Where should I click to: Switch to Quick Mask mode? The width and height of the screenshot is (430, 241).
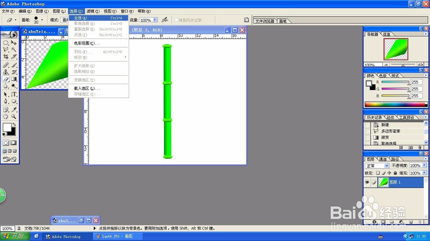(x=13, y=143)
